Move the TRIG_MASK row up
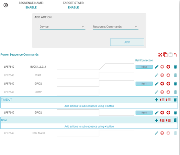Screen dimensions: 180x155 click(x=162, y=133)
